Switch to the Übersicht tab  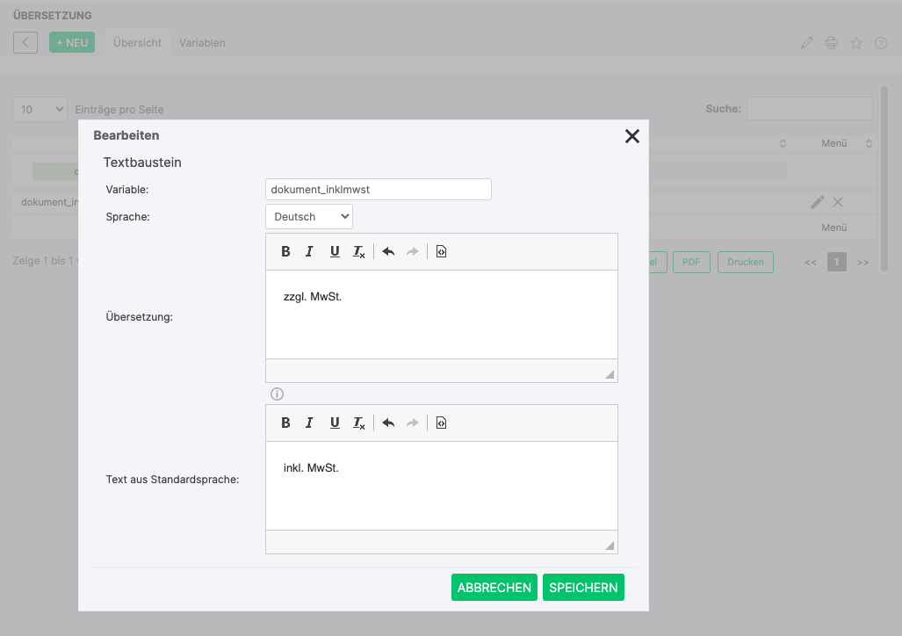click(x=137, y=42)
